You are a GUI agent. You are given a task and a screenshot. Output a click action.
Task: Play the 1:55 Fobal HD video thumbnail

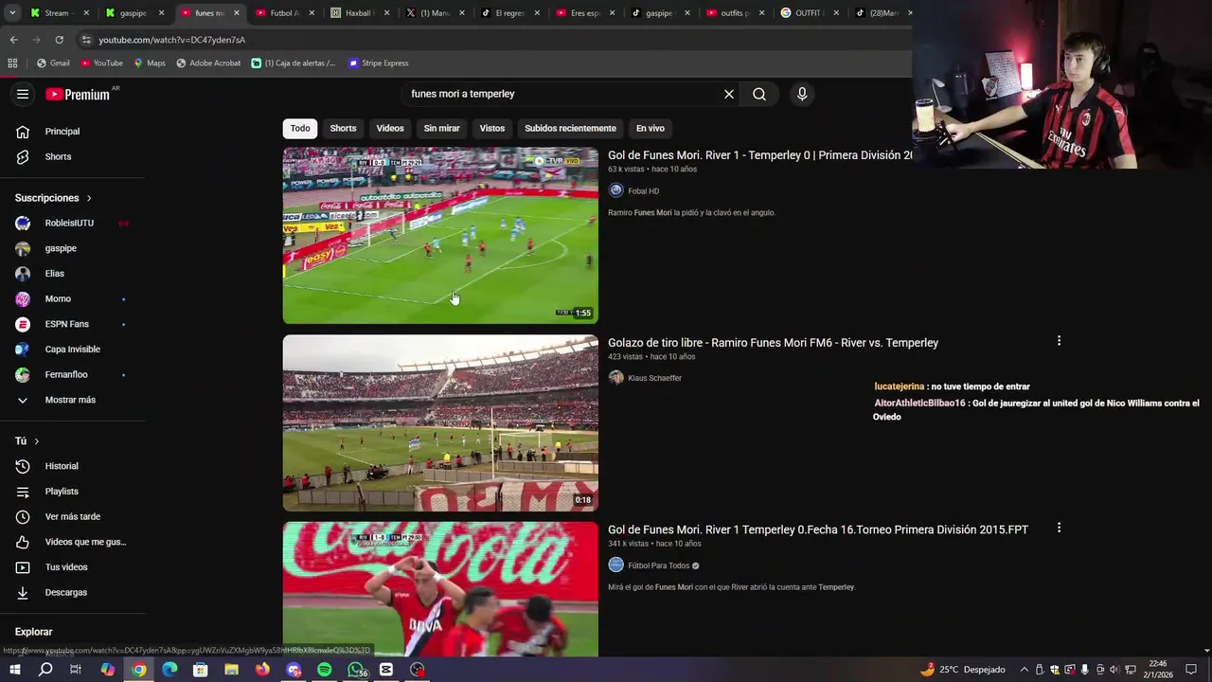440,235
